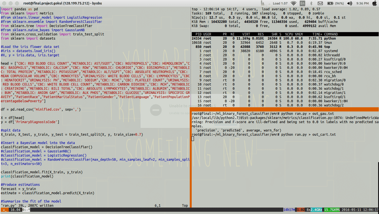
Task: Click the '15.7G69%' memory status entry
Action: coord(331,210)
